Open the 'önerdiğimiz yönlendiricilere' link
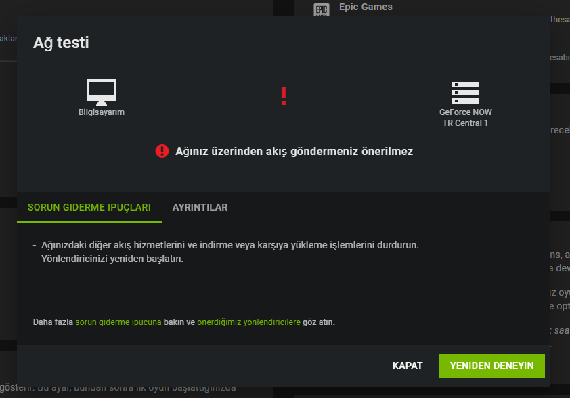Screen dimensions: 570x398 [248, 322]
